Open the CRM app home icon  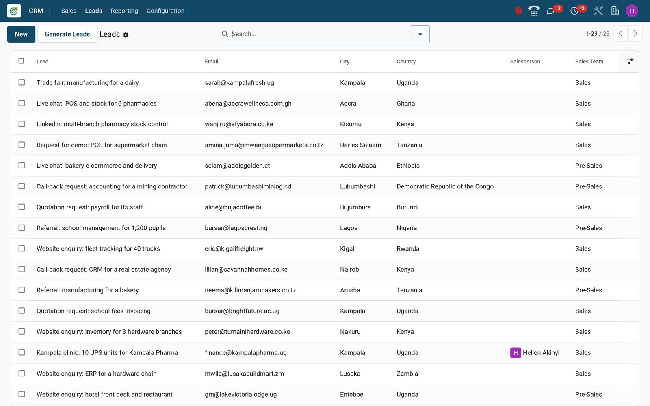click(14, 11)
